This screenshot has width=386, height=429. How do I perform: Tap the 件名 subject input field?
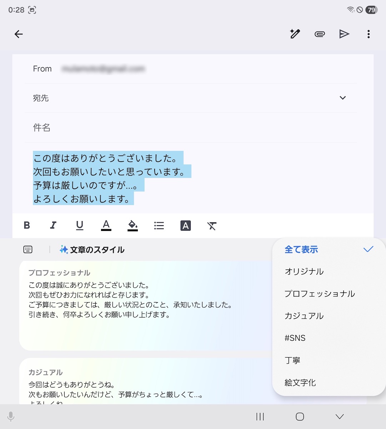pyautogui.click(x=193, y=128)
